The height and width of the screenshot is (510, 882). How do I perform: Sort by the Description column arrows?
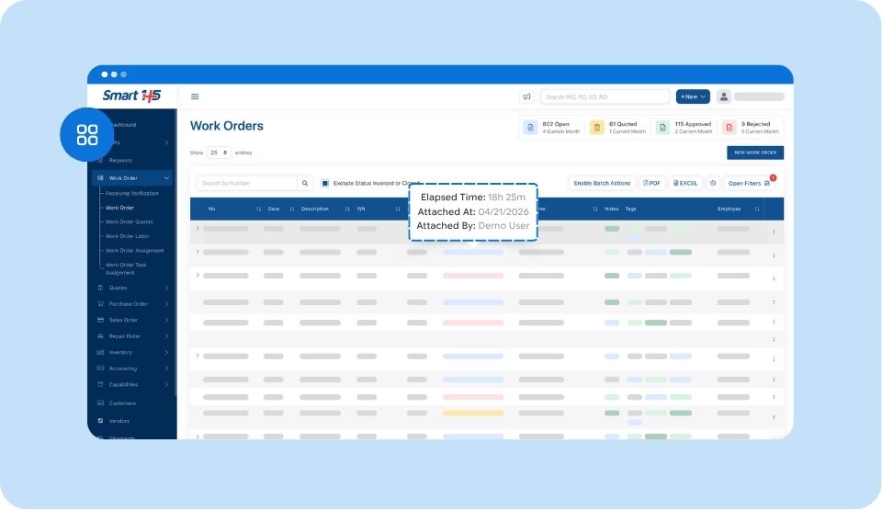tap(347, 209)
